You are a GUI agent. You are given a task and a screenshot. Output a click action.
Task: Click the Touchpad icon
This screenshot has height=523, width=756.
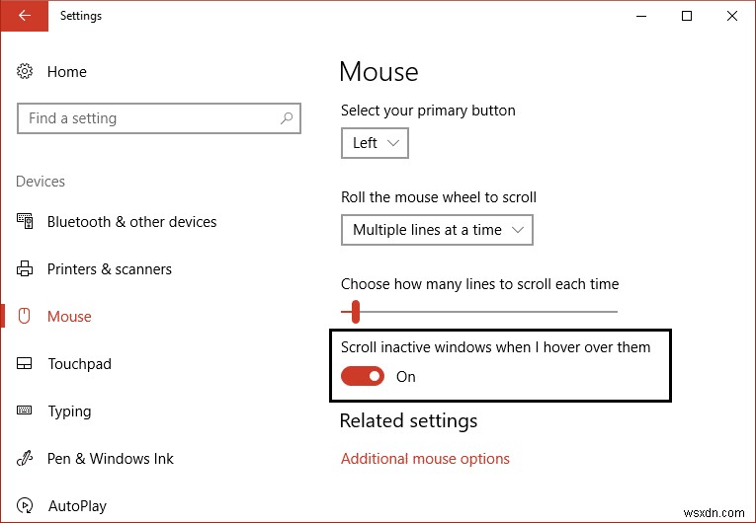click(26, 364)
